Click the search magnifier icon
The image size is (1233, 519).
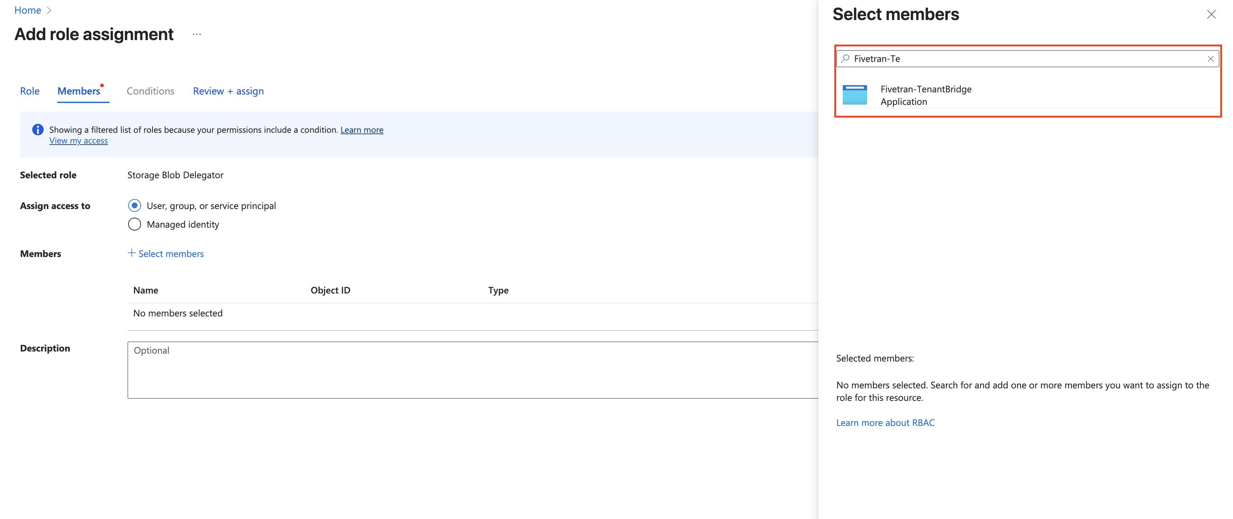(845, 58)
